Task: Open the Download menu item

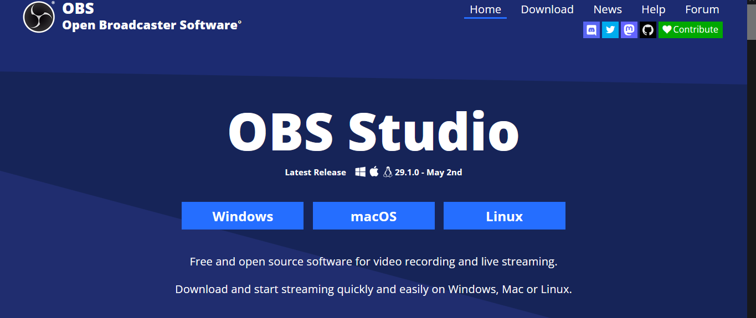Action: (547, 9)
